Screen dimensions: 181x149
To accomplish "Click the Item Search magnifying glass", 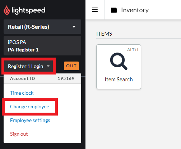I will coord(119,61).
